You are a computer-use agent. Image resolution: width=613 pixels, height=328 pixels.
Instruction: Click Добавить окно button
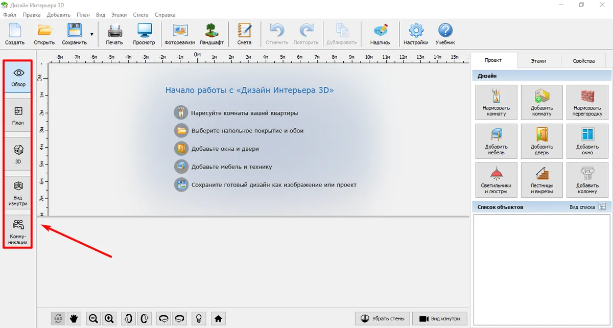[587, 142]
